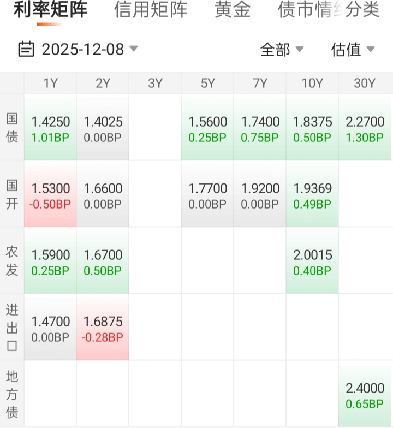Open the 黄金 tab
Image resolution: width=393 pixels, height=428 pixels.
pos(233,10)
